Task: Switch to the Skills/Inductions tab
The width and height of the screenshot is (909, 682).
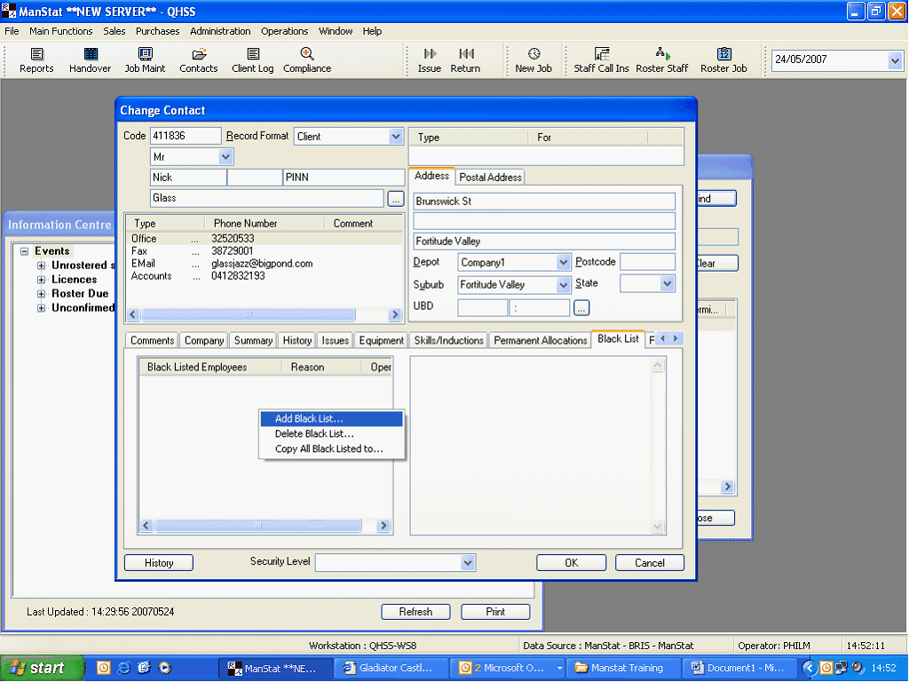Action: [x=449, y=340]
